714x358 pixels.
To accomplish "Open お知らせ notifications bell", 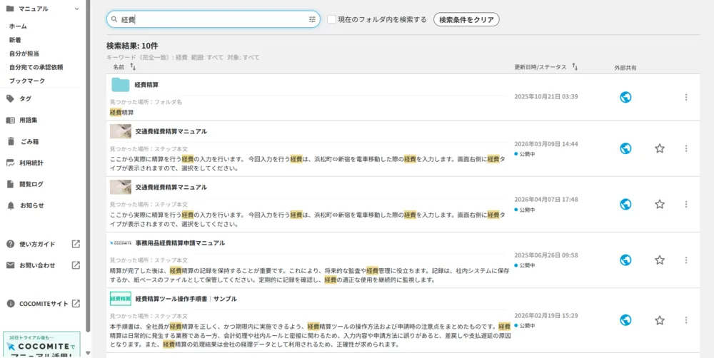I will click(x=31, y=205).
